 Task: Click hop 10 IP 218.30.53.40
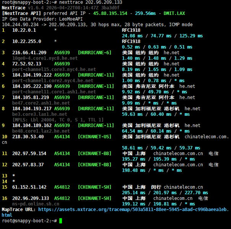[28, 137]
